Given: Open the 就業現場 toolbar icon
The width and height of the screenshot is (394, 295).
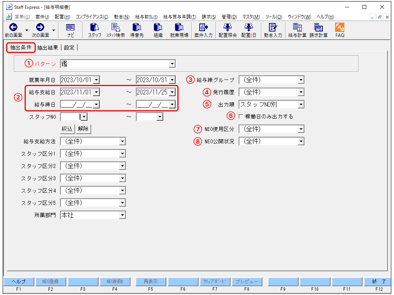Looking at the screenshot, I should (x=179, y=30).
